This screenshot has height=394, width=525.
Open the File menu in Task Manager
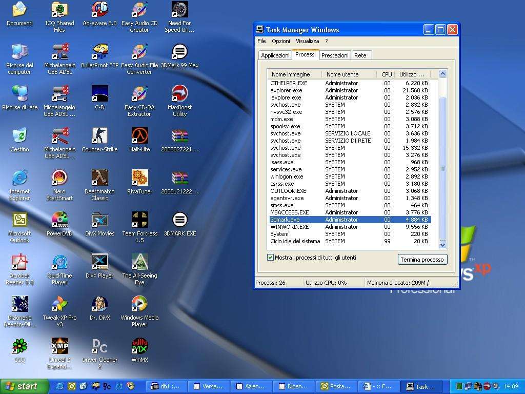pyautogui.click(x=261, y=41)
